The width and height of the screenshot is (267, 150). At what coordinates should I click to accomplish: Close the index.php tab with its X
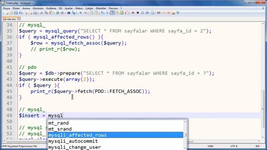[x=18, y=19]
